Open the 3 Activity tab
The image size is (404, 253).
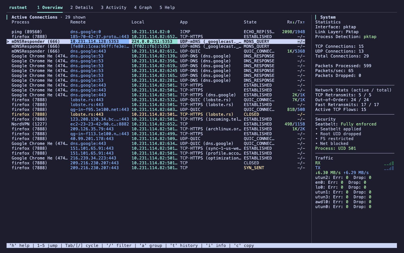pos(114,8)
